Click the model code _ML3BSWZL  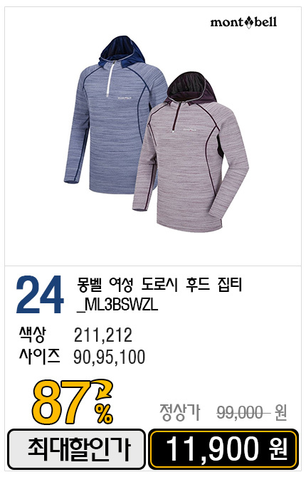pos(117,305)
